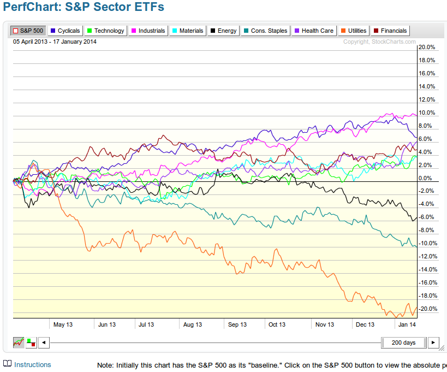Click the slider's left arrow button
The width and height of the screenshot is (447, 372).
[x=44, y=343]
